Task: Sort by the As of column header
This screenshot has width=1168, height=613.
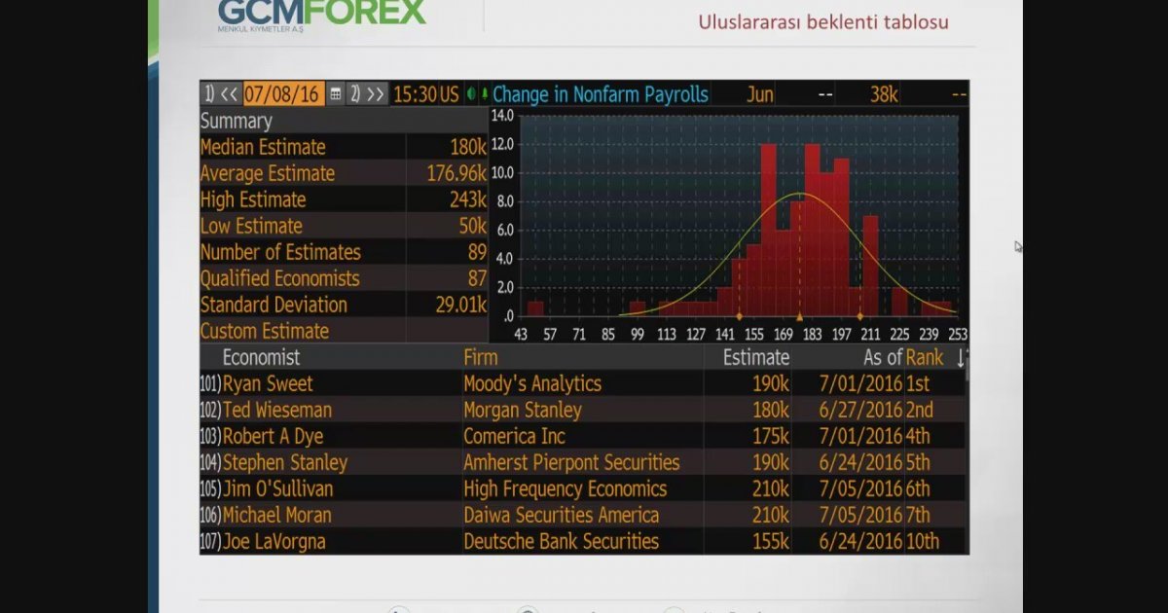Action: pos(883,357)
